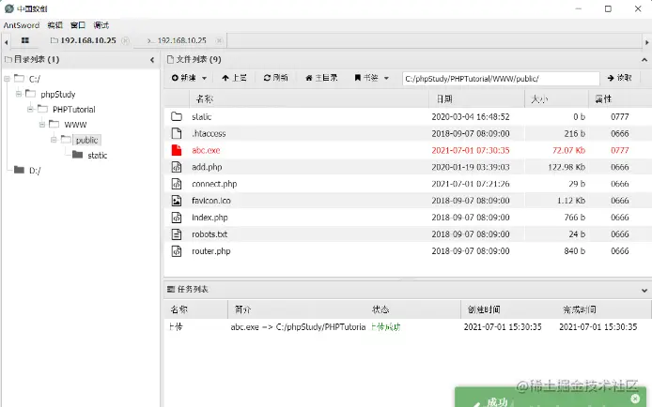Dismiss the green 成功 notification
This screenshot has height=407, width=652.
635,399
